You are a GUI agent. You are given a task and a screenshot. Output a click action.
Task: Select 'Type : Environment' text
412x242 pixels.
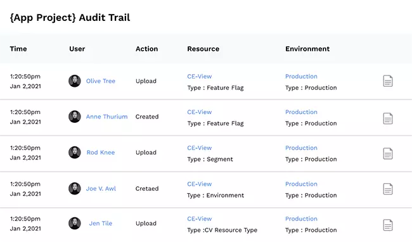pyautogui.click(x=216, y=196)
